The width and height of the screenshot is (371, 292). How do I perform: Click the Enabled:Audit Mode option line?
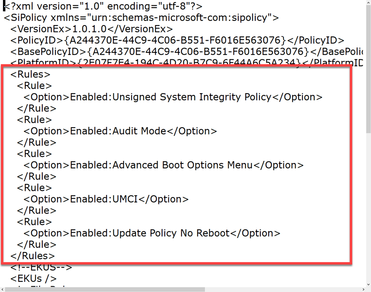120,131
